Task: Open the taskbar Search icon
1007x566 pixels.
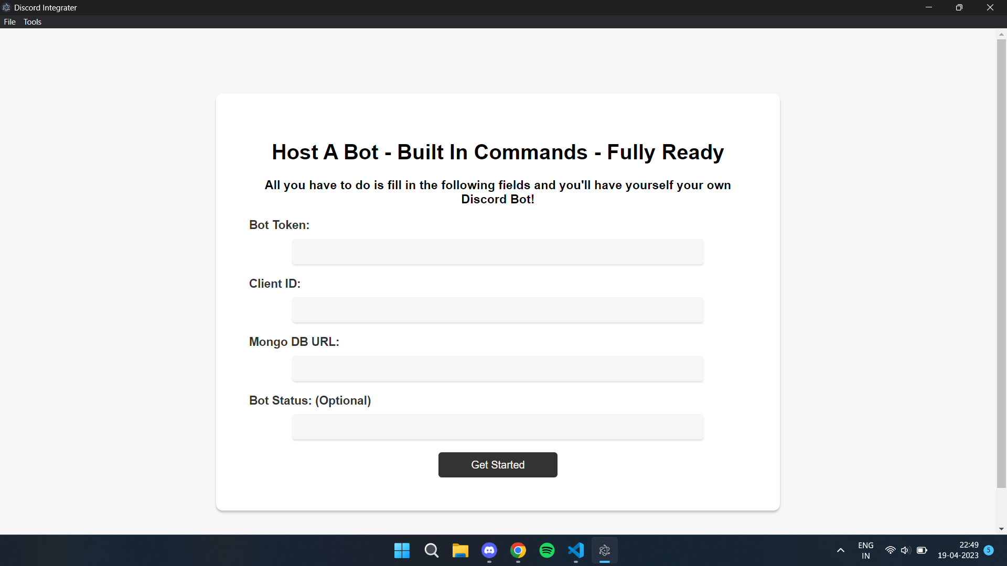Action: point(431,550)
